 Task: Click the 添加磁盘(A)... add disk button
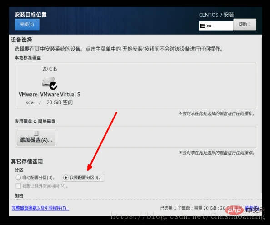[x=36, y=137]
